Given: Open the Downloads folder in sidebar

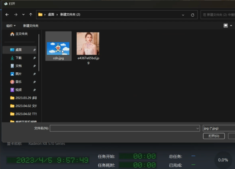Looking at the screenshot, I should coord(18,58).
